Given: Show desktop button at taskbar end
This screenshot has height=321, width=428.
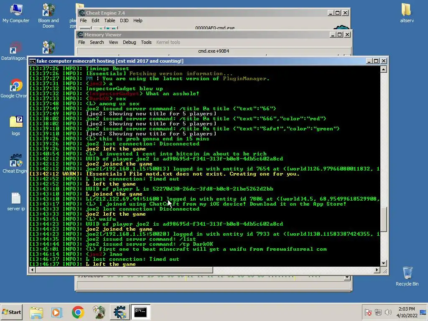Looking at the screenshot, I should coord(423,312).
